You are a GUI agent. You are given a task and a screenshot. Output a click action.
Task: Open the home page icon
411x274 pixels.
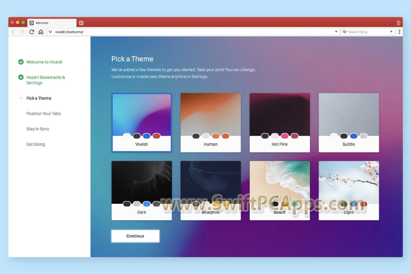pos(41,32)
